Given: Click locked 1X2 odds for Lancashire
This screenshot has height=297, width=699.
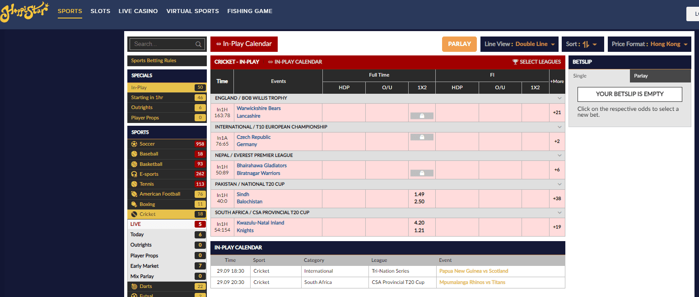Looking at the screenshot, I should coord(422,116).
